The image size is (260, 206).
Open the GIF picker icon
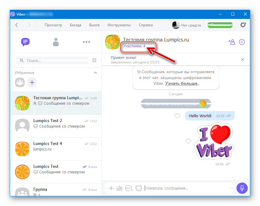129,188
